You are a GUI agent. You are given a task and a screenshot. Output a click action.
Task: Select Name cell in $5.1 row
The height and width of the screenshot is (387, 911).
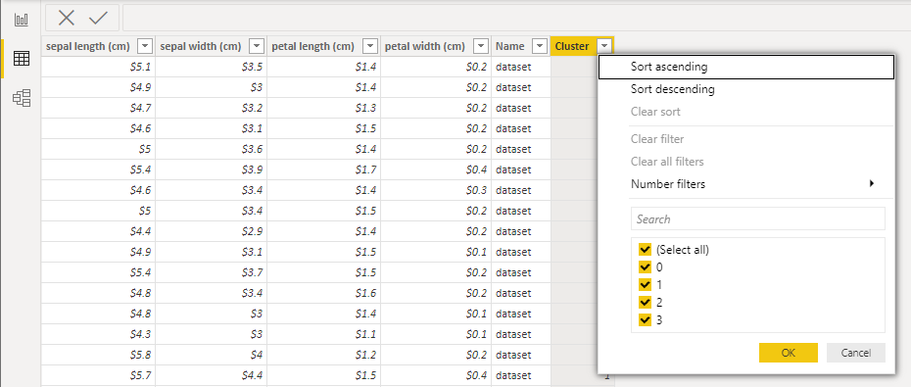520,67
